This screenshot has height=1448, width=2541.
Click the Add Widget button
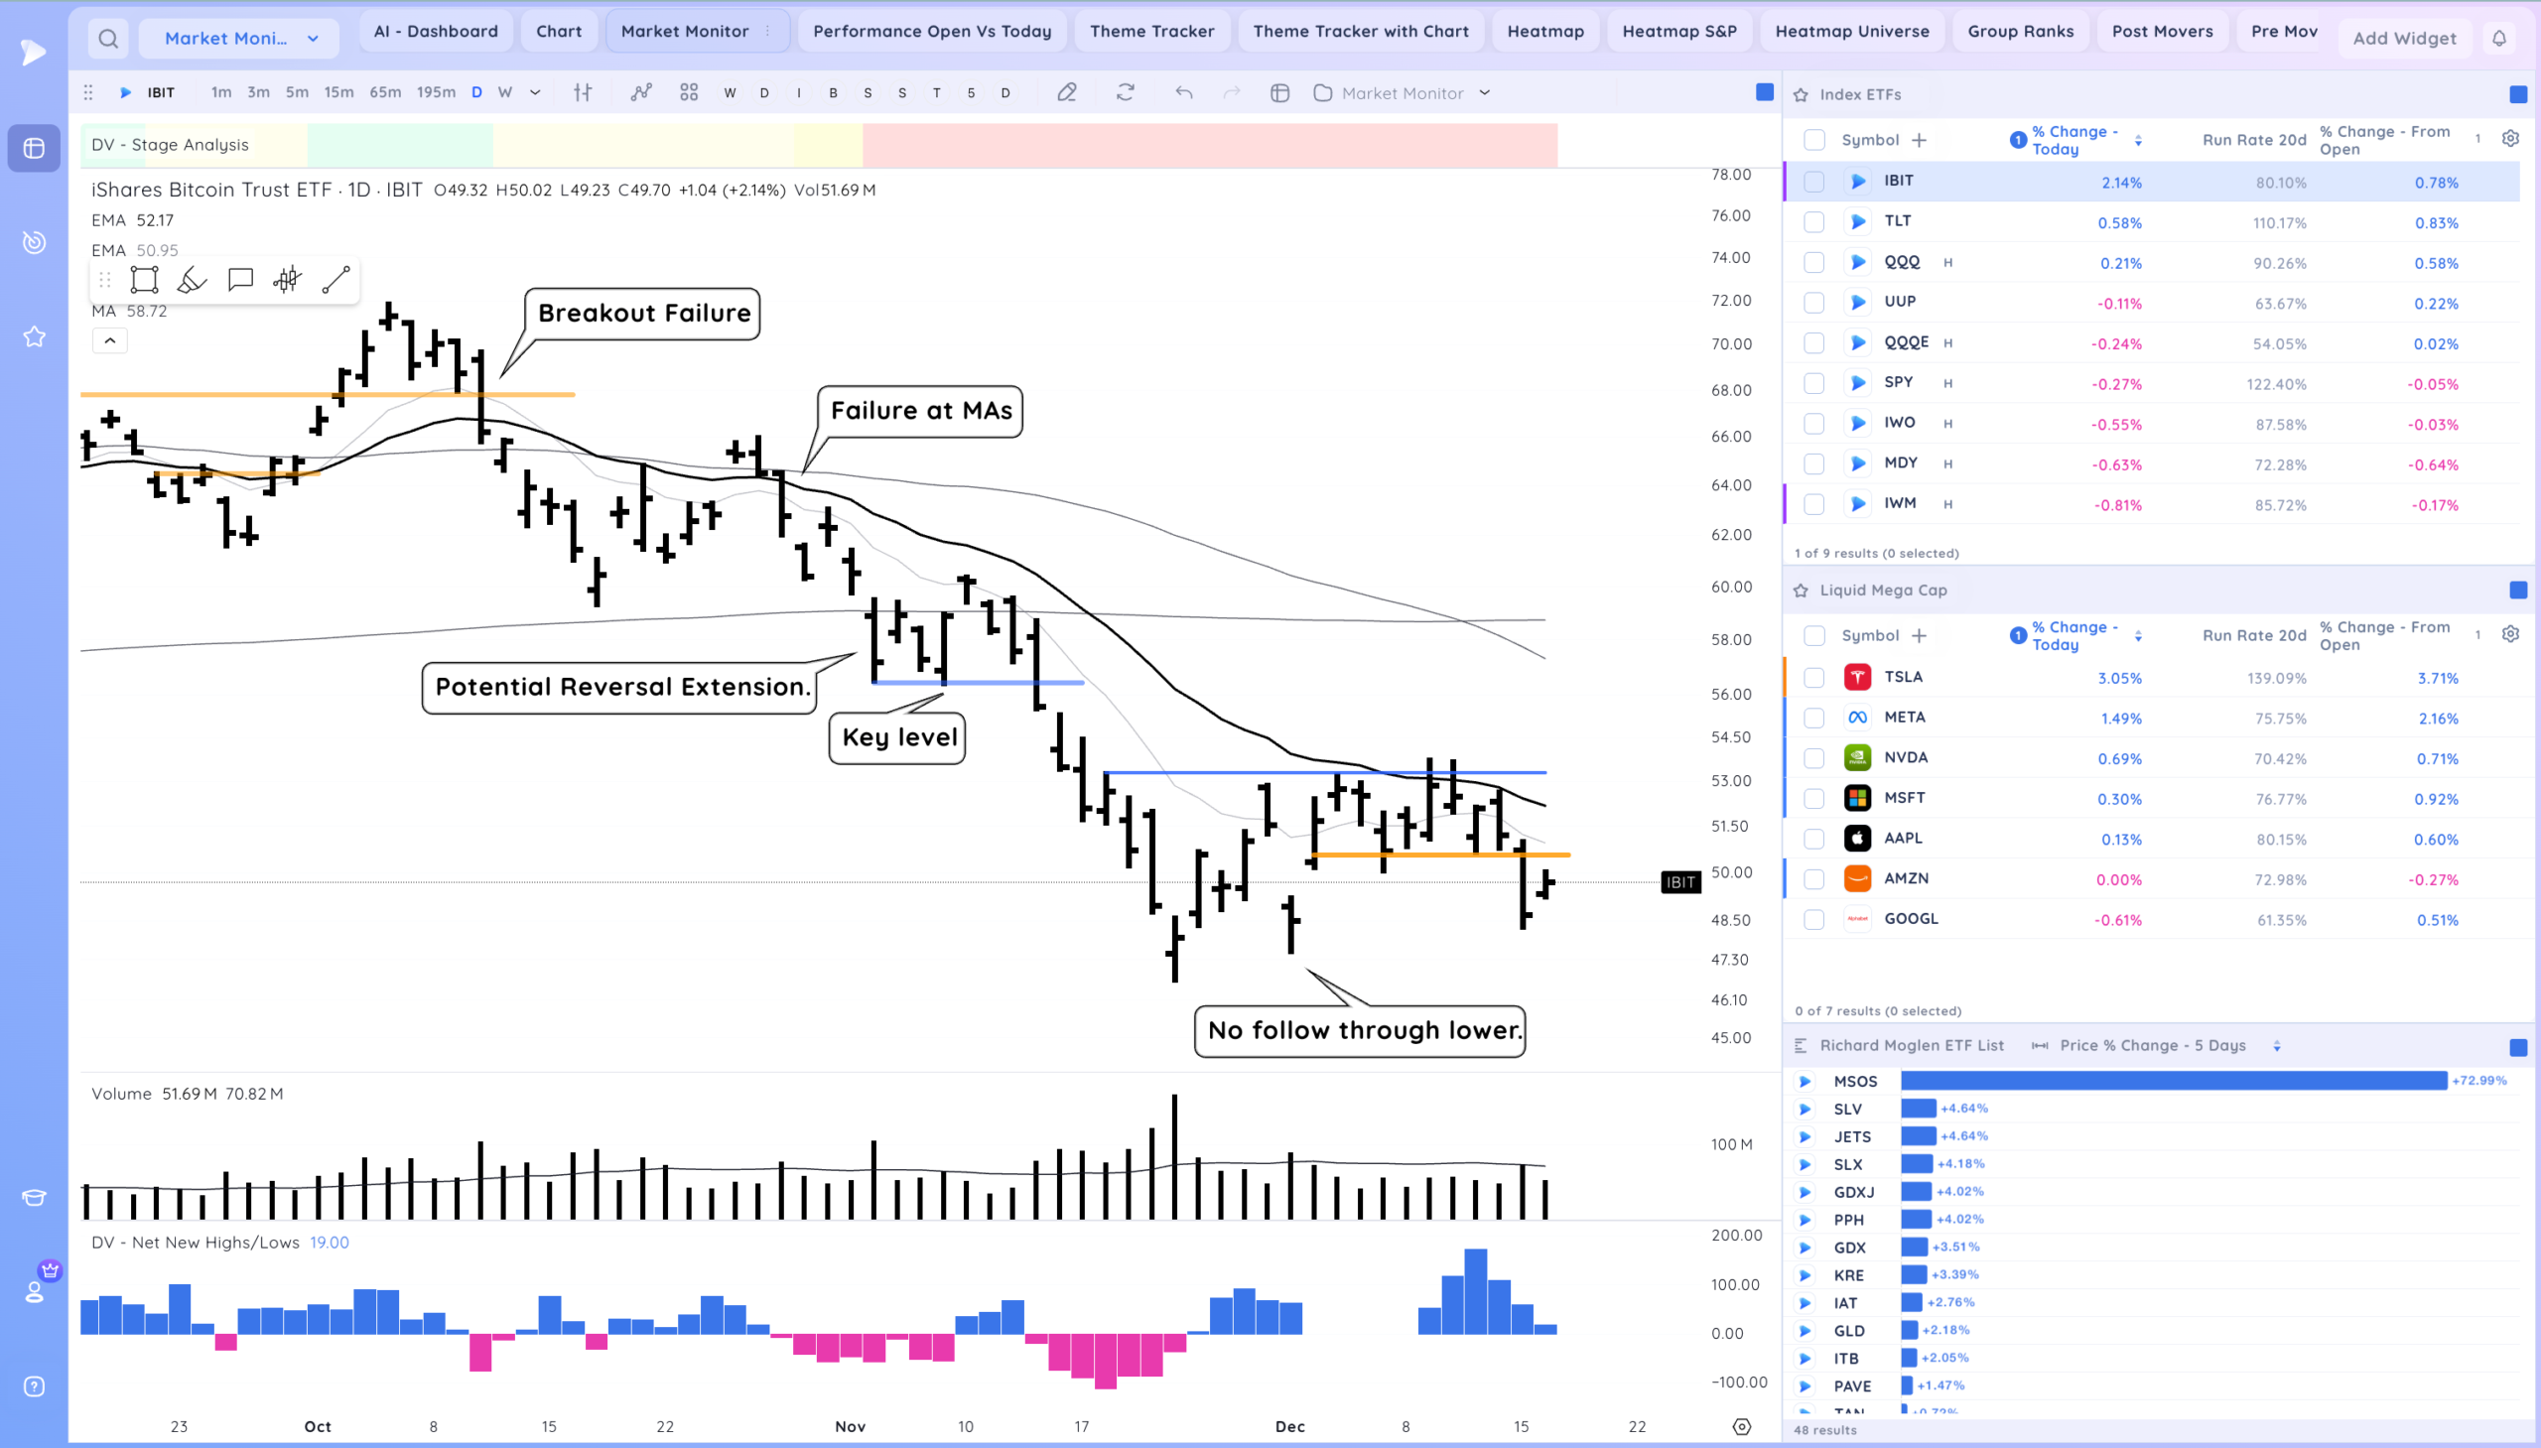pyautogui.click(x=2404, y=39)
